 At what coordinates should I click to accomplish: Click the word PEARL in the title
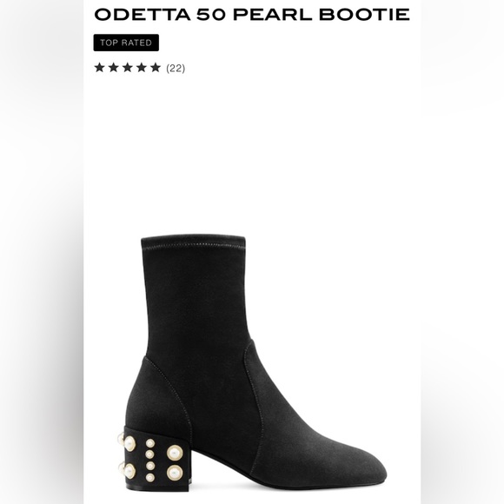click(273, 15)
